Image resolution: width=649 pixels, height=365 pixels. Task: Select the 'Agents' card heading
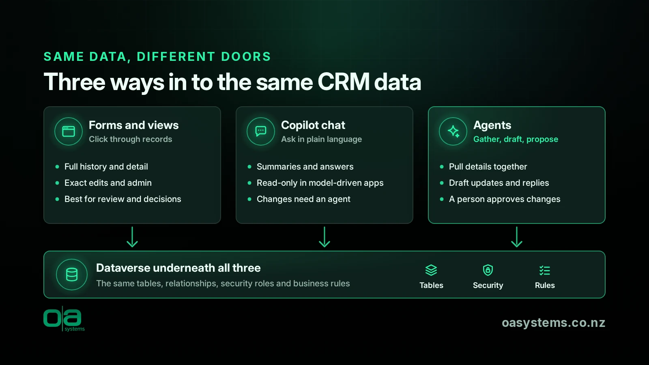(492, 125)
